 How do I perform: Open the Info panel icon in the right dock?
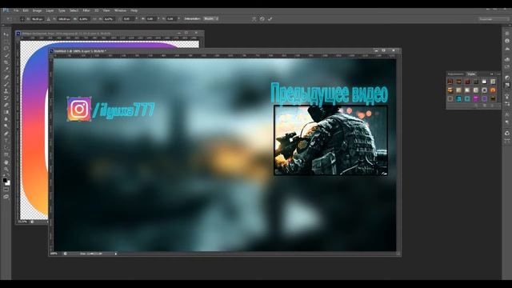click(x=506, y=41)
